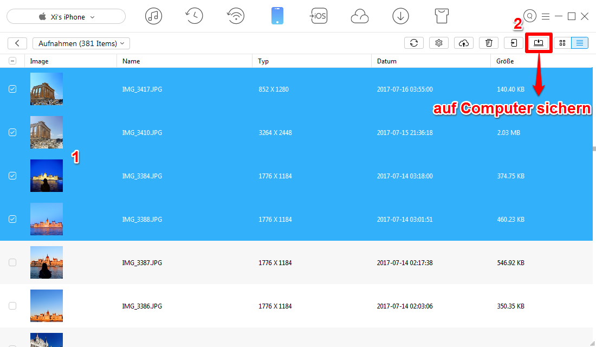Open the music/audio manager icon

pos(153,16)
